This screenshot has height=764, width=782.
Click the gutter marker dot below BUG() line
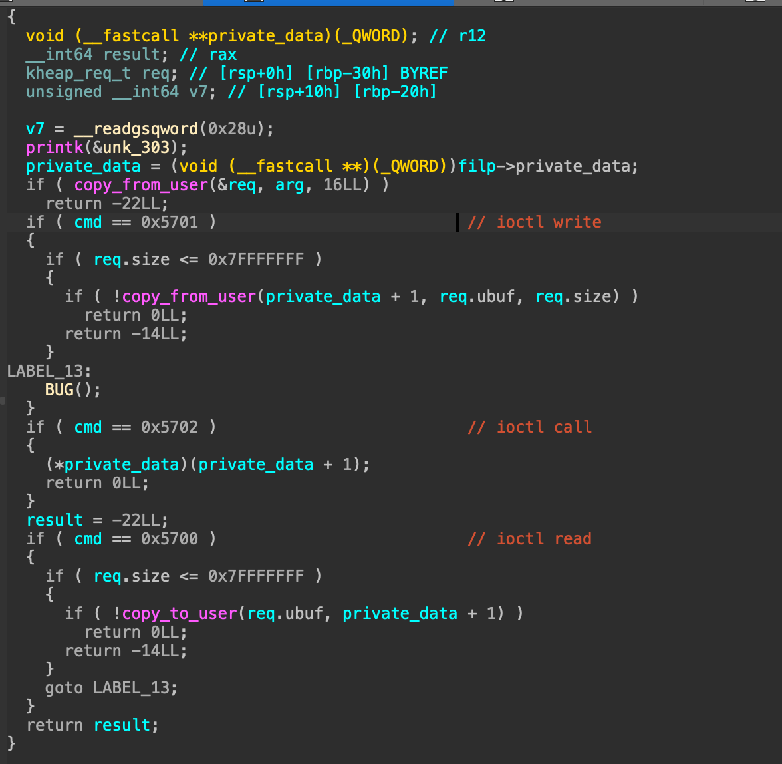[3, 401]
